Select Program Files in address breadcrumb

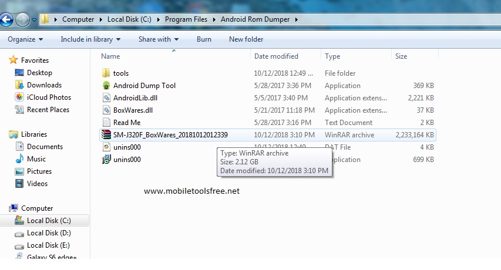tap(186, 19)
